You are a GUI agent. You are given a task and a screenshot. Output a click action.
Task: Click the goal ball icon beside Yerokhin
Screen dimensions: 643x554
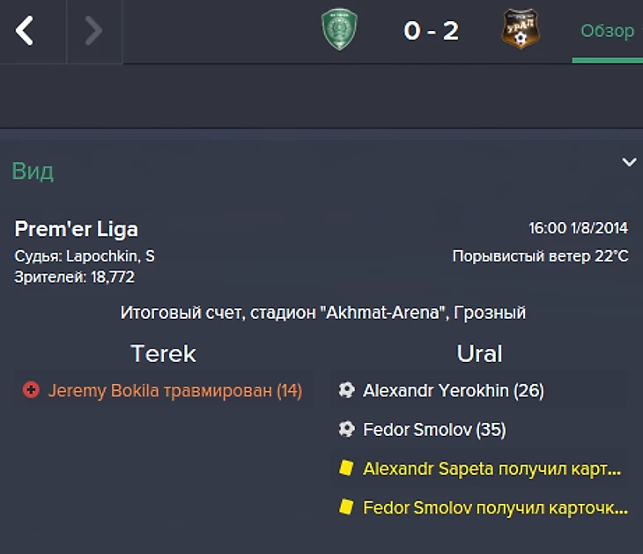346,389
